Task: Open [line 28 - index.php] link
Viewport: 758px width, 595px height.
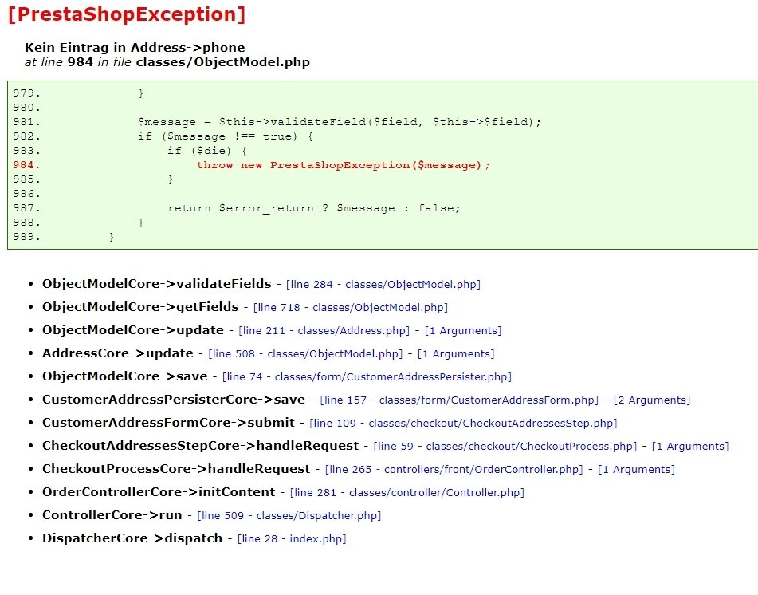Action: 292,540
